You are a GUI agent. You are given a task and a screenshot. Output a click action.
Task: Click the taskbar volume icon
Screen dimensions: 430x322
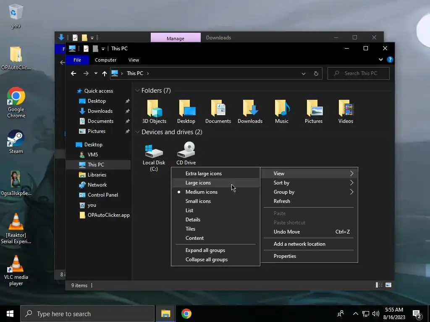pyautogui.click(x=376, y=314)
